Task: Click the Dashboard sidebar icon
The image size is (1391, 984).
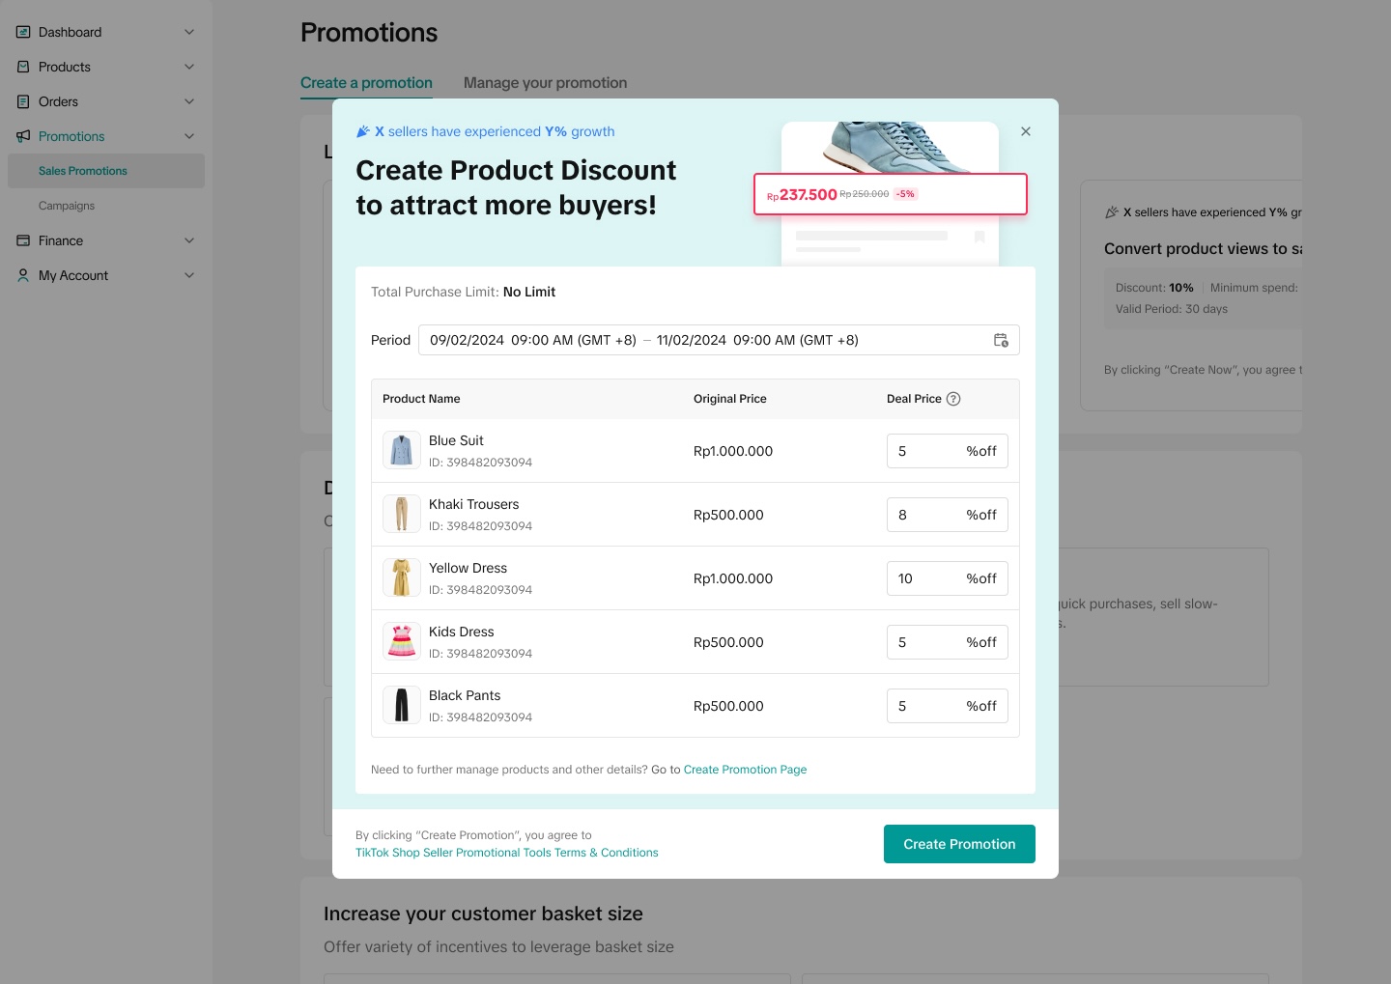Action: click(x=23, y=32)
